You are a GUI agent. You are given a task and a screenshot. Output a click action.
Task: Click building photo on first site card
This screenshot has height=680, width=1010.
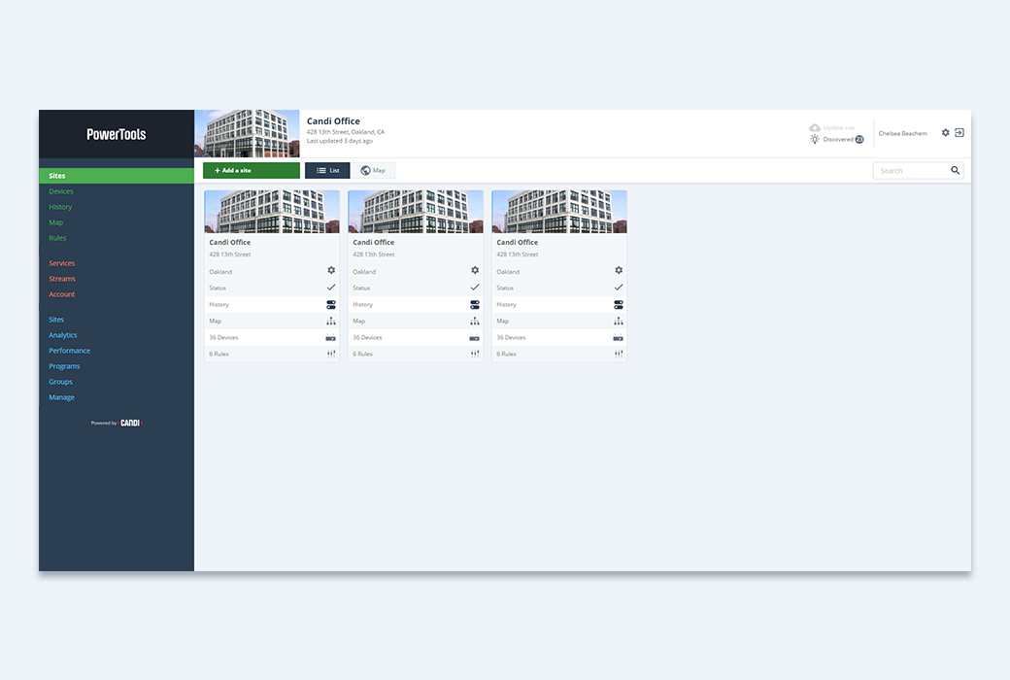click(272, 212)
